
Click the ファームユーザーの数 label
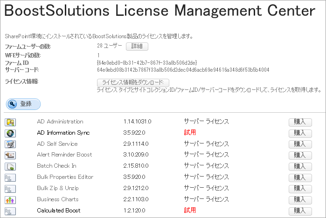point(28,47)
